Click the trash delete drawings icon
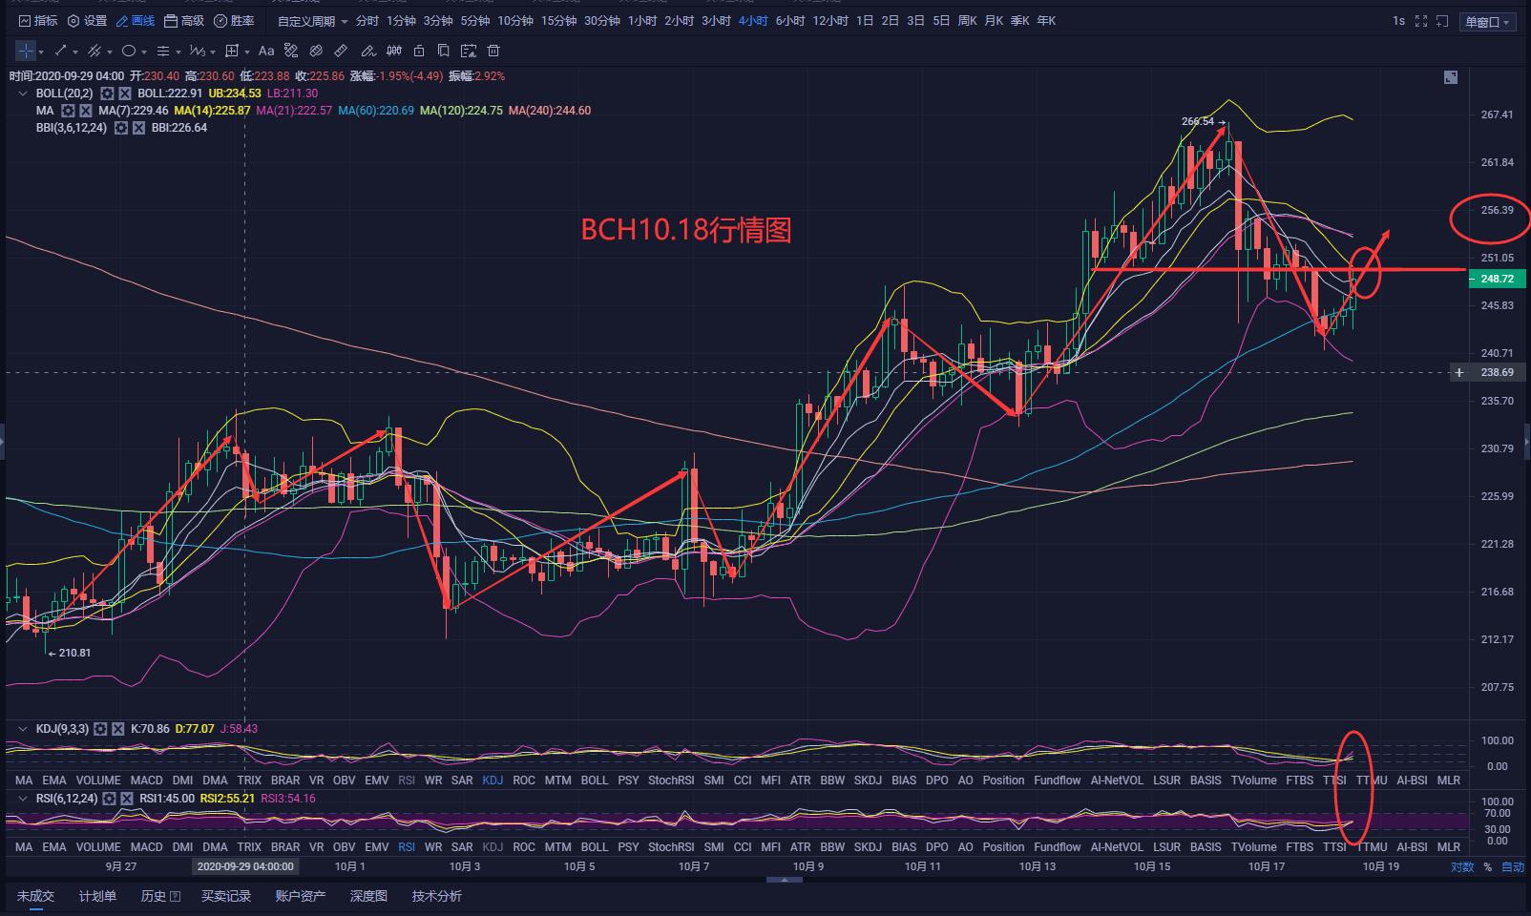The height and width of the screenshot is (916, 1531). [493, 51]
